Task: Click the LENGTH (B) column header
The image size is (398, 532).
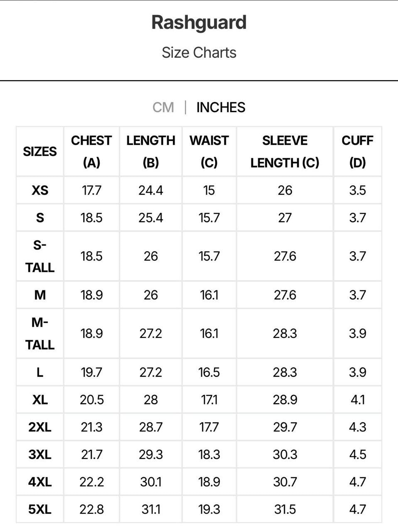Action: pyautogui.click(x=151, y=151)
